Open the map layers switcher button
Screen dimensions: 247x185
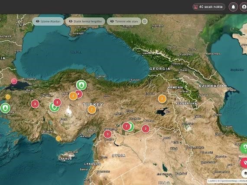(x=244, y=174)
